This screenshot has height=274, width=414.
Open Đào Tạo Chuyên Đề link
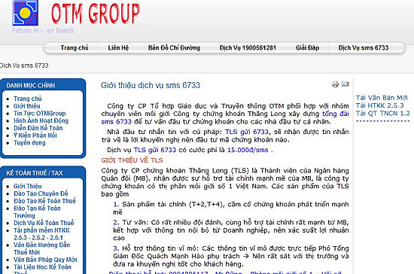pos(41,193)
